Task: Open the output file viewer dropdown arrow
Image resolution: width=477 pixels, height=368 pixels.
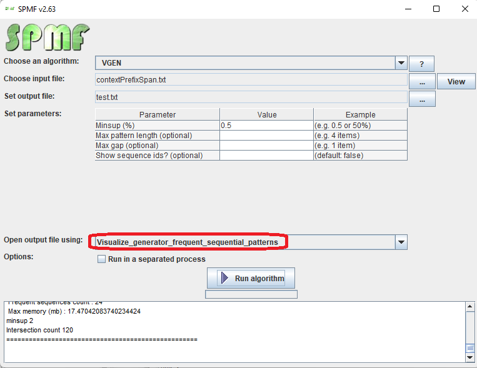Action: tap(401, 242)
